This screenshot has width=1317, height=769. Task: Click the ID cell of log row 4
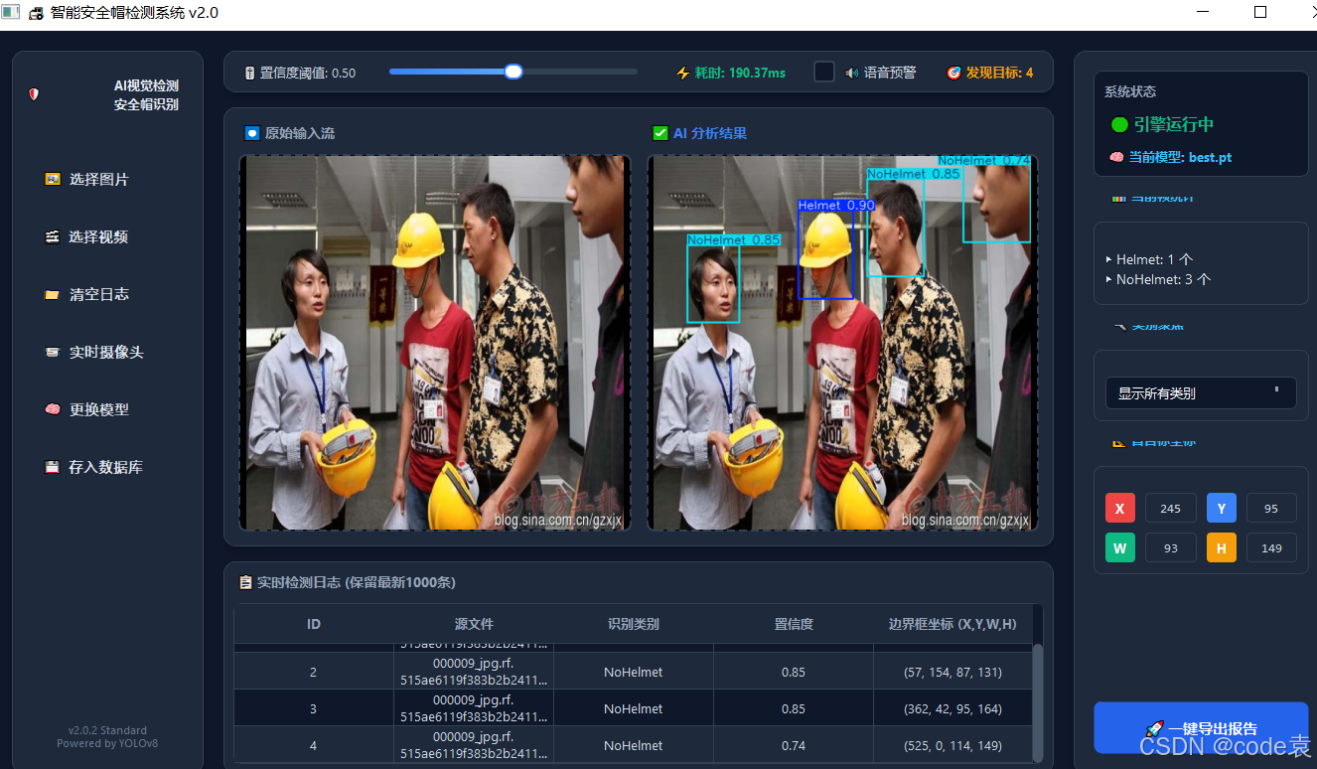coord(314,745)
